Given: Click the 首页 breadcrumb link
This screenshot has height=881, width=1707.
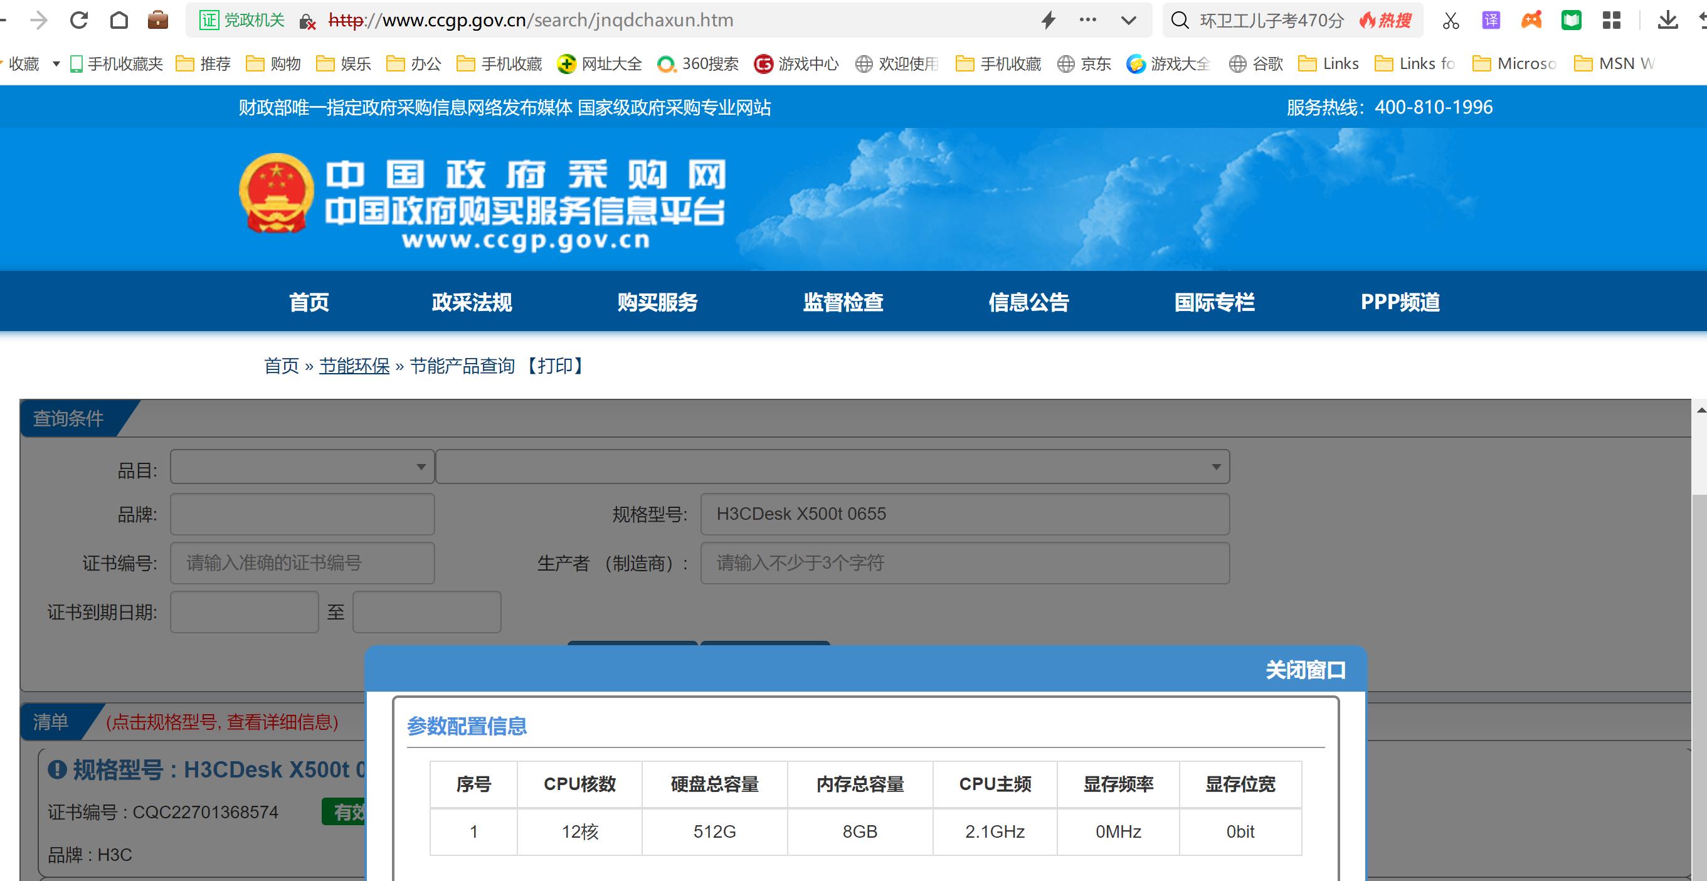Looking at the screenshot, I should coord(282,366).
